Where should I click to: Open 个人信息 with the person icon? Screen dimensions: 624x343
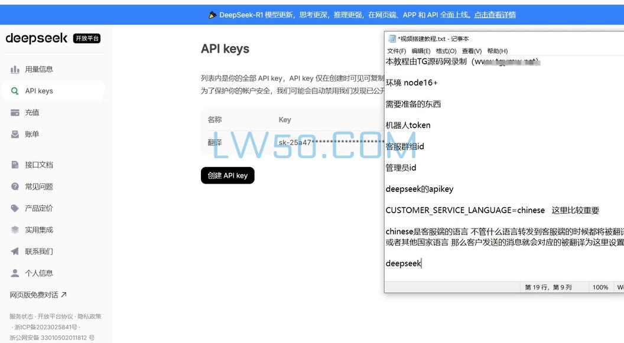coord(15,273)
